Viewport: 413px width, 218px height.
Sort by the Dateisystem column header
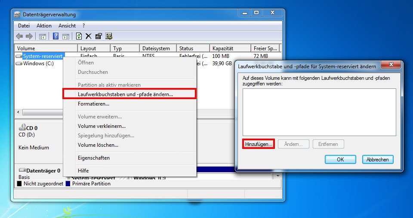158,48
